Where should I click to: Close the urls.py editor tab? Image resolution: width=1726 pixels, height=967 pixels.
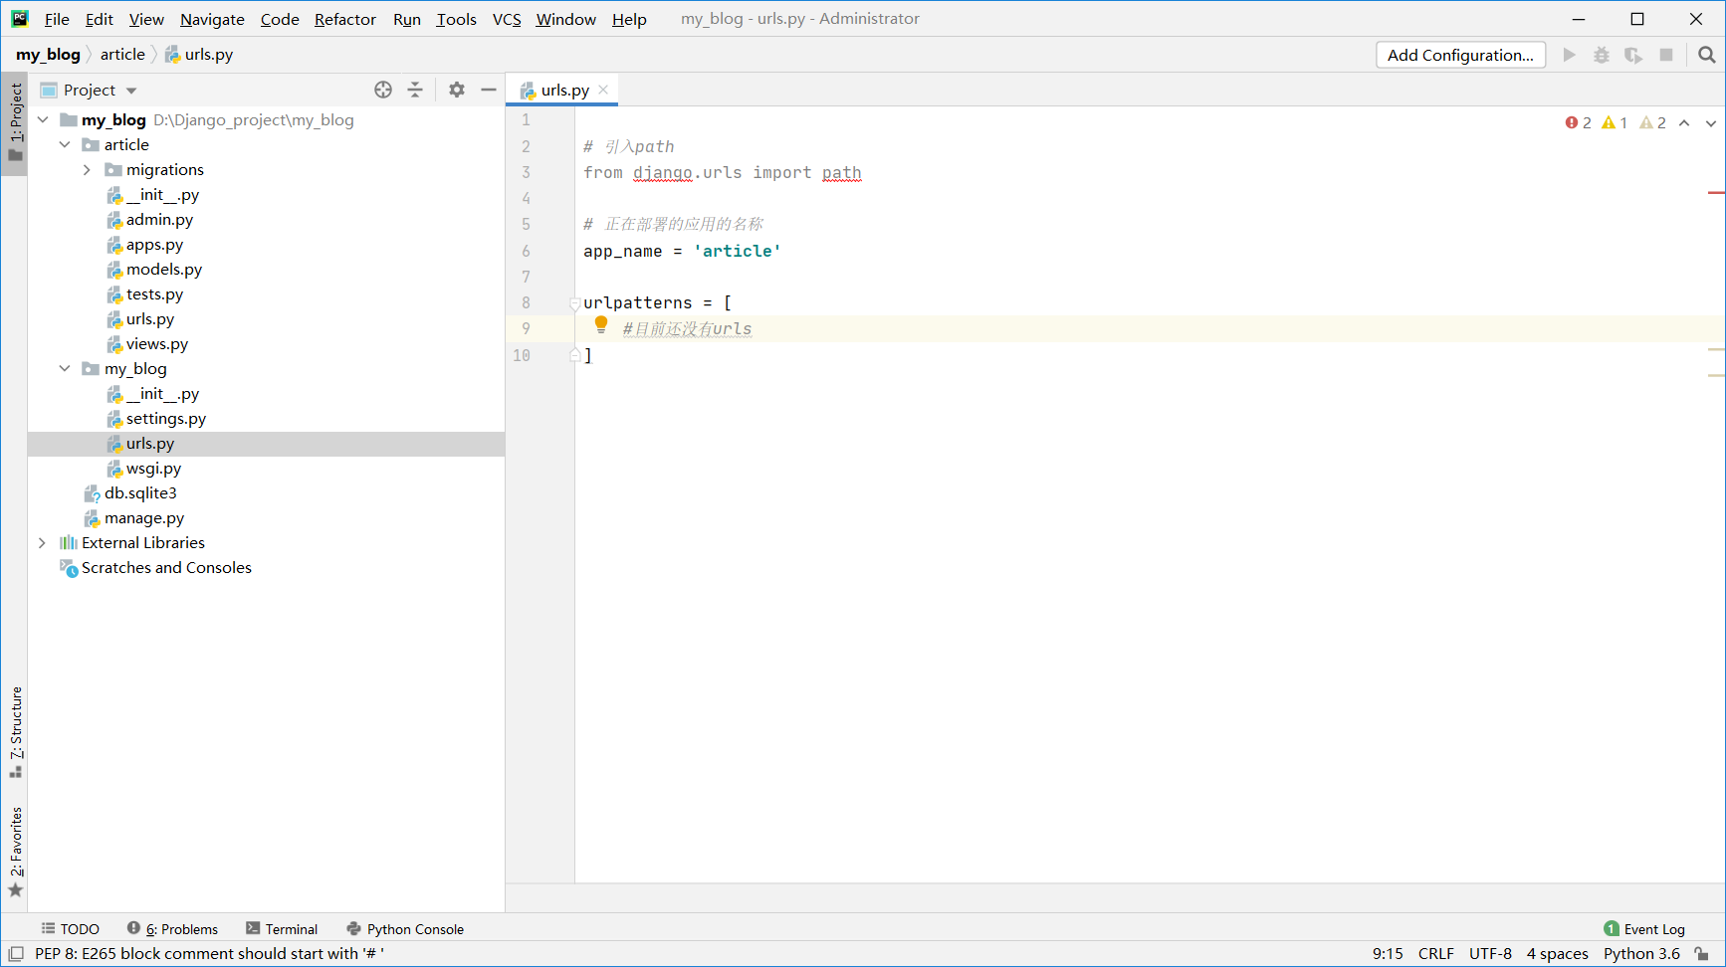point(603,90)
